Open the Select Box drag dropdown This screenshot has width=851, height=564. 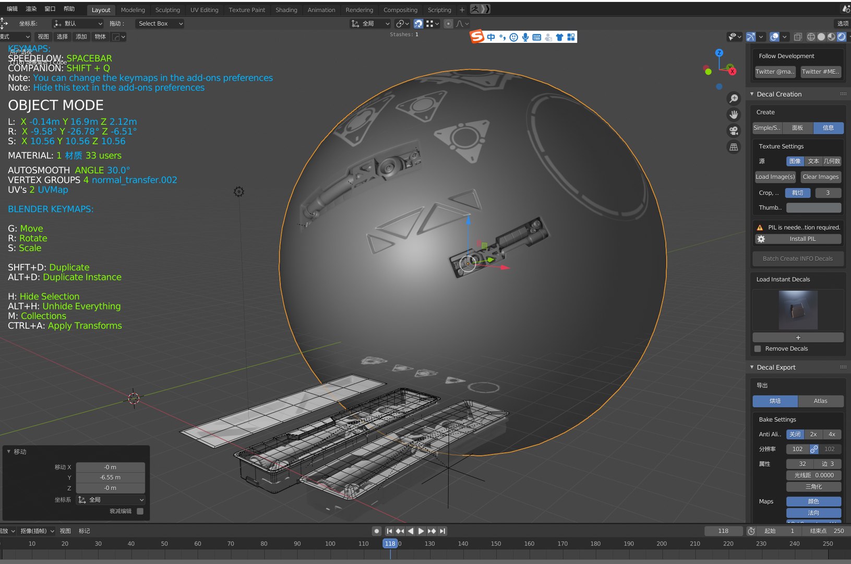(160, 23)
